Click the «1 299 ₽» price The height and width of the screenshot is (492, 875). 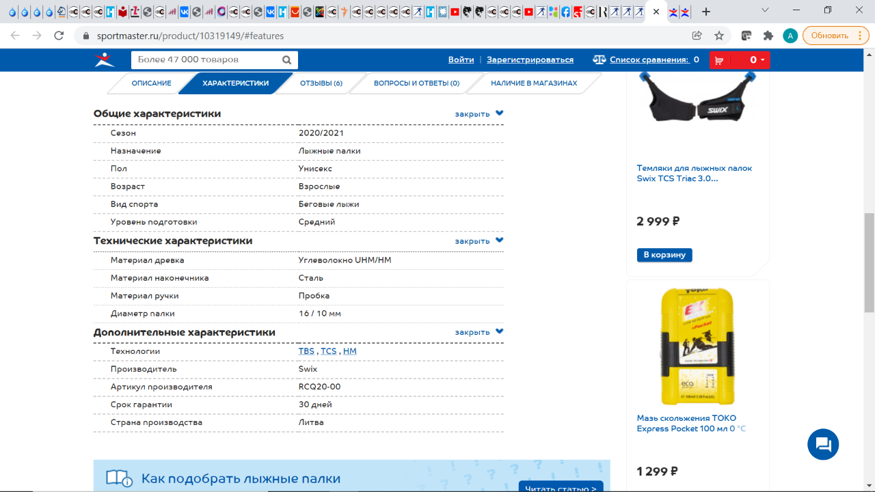pyautogui.click(x=657, y=471)
